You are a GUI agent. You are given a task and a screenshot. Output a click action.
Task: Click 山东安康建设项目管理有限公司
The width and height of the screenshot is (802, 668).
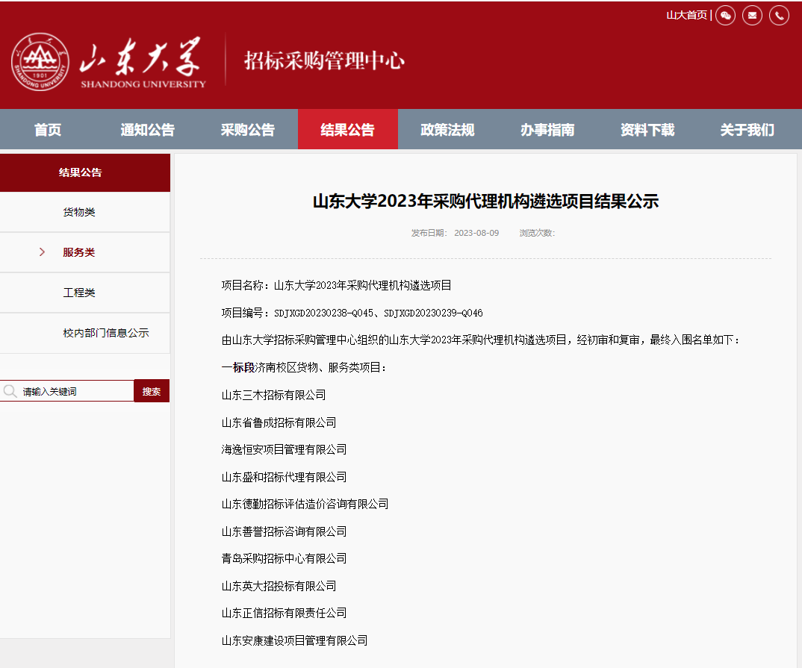tap(295, 640)
